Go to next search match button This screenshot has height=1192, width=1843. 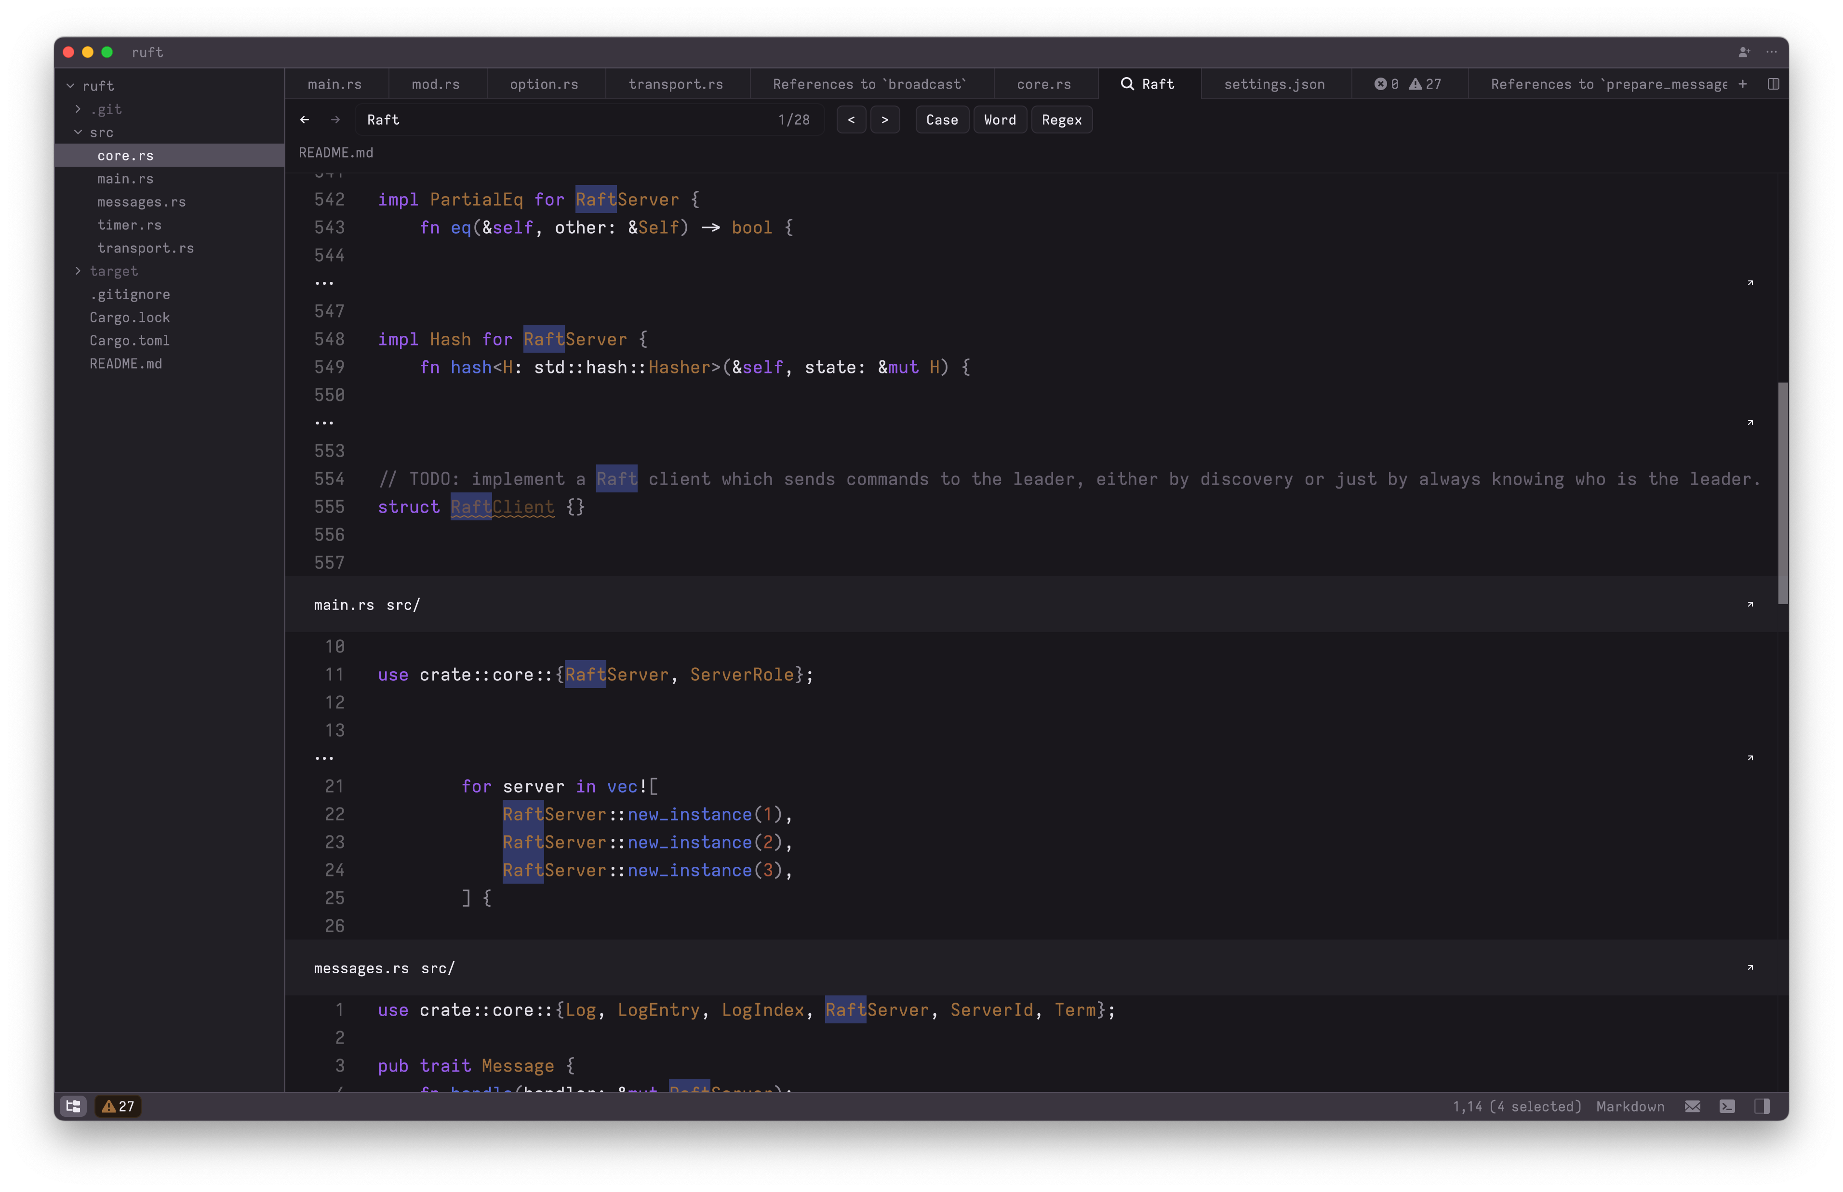(885, 120)
